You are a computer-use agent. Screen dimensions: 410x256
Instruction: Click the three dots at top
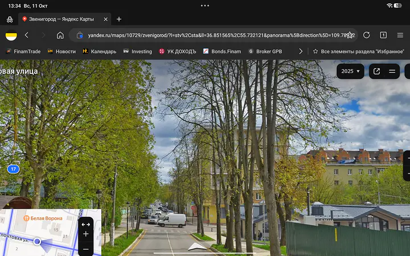point(205,6)
